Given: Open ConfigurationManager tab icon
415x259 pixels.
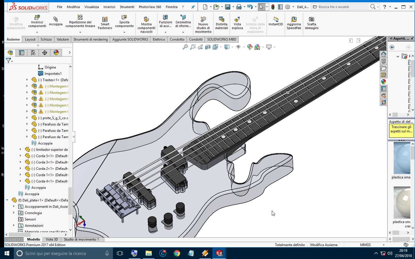Looking at the screenshot, I should [33, 52].
